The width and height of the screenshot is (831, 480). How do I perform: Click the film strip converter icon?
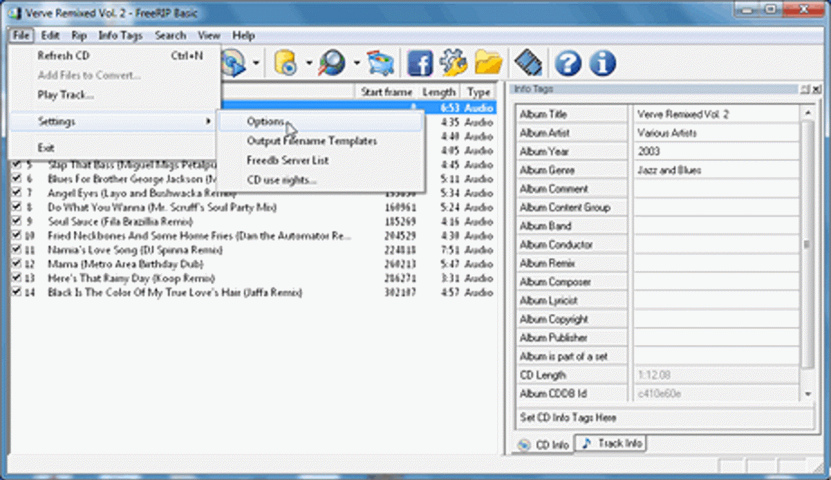coord(528,63)
